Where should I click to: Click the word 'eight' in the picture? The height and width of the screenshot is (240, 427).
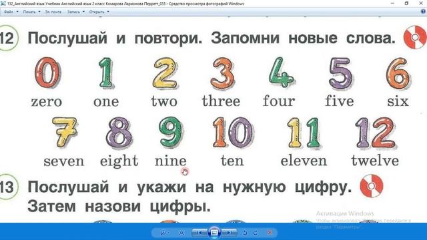pos(119,161)
